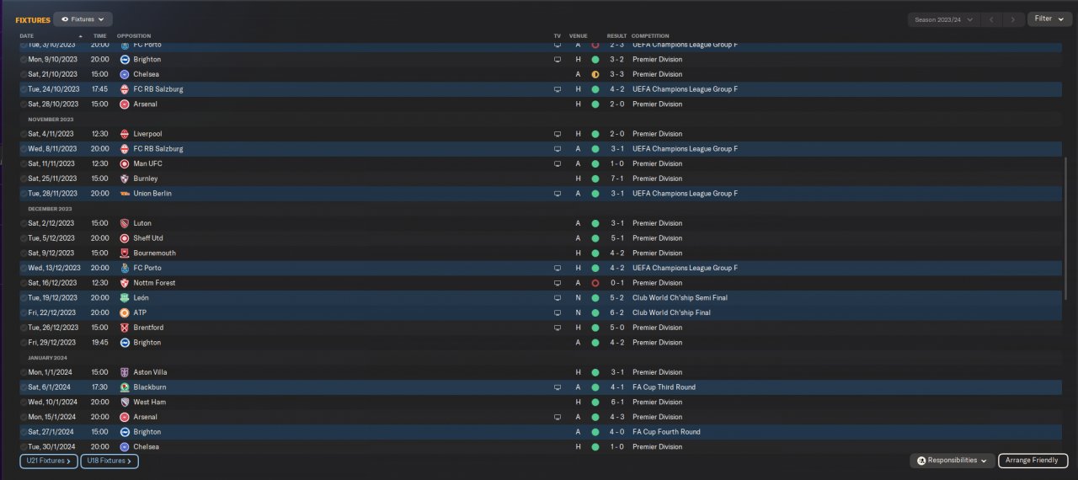Image resolution: width=1078 pixels, height=480 pixels.
Task: Toggle the row circle beside Mon, 1/1/2024
Action: (24, 372)
